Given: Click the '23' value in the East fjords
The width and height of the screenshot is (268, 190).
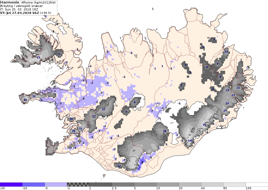Looking at the screenshot, I should [233, 95].
